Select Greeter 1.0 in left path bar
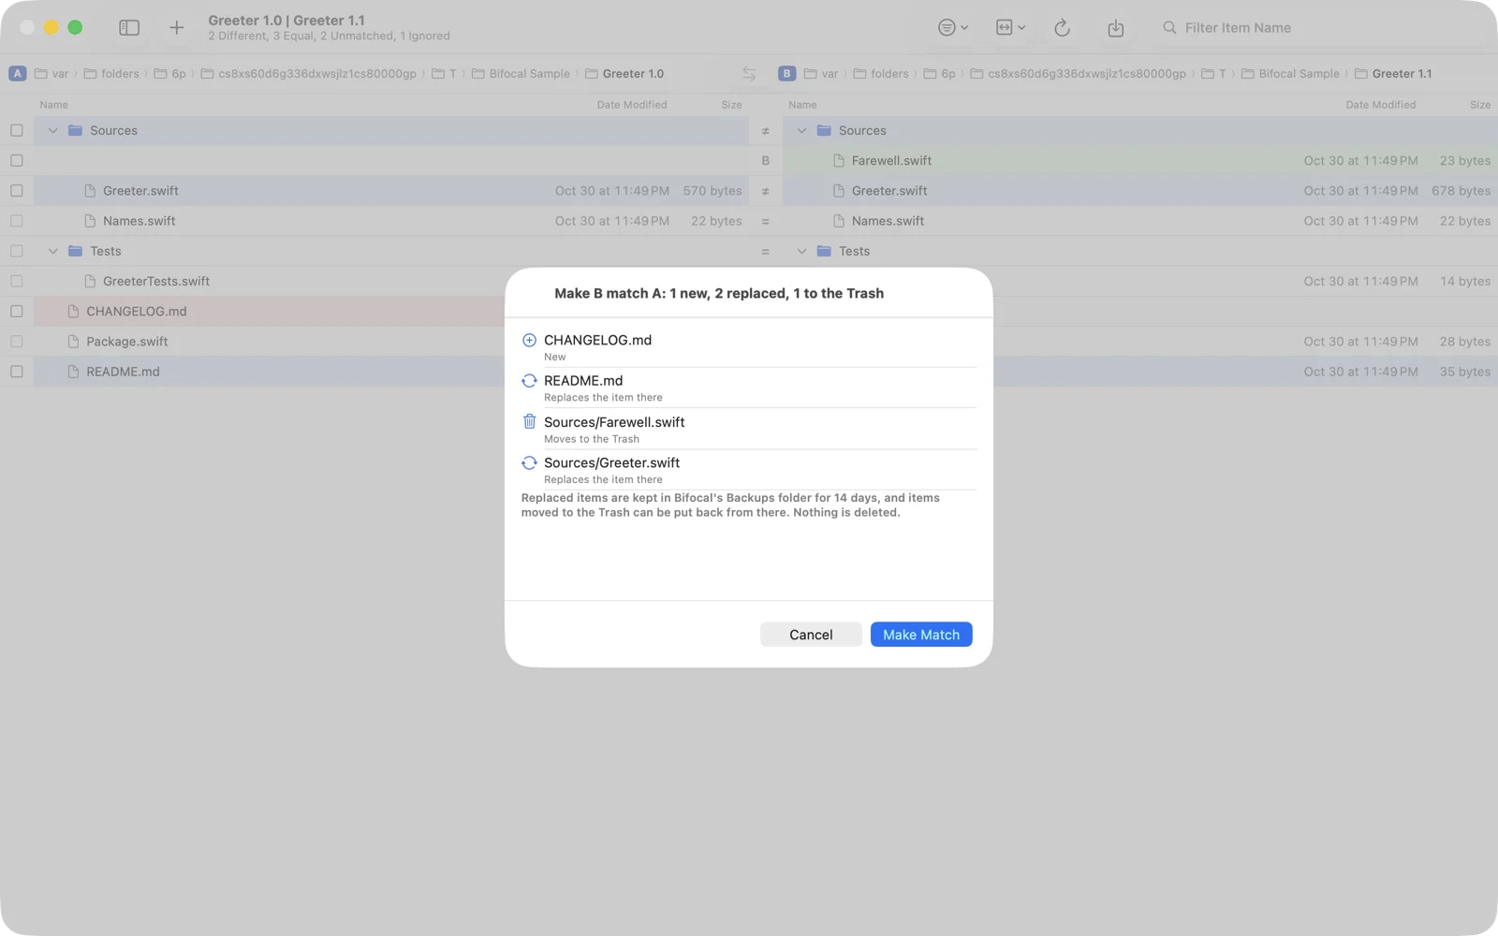The width and height of the screenshot is (1498, 936). click(x=624, y=74)
